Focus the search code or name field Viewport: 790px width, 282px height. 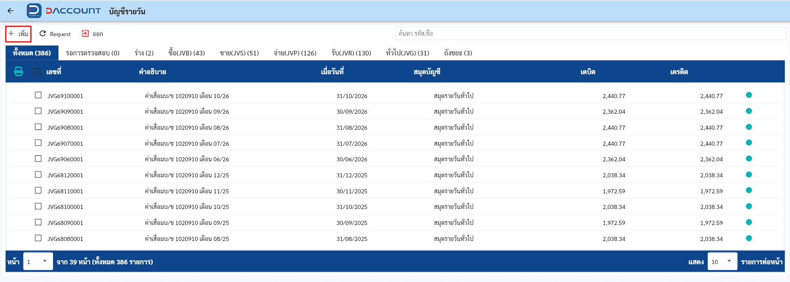[590, 33]
